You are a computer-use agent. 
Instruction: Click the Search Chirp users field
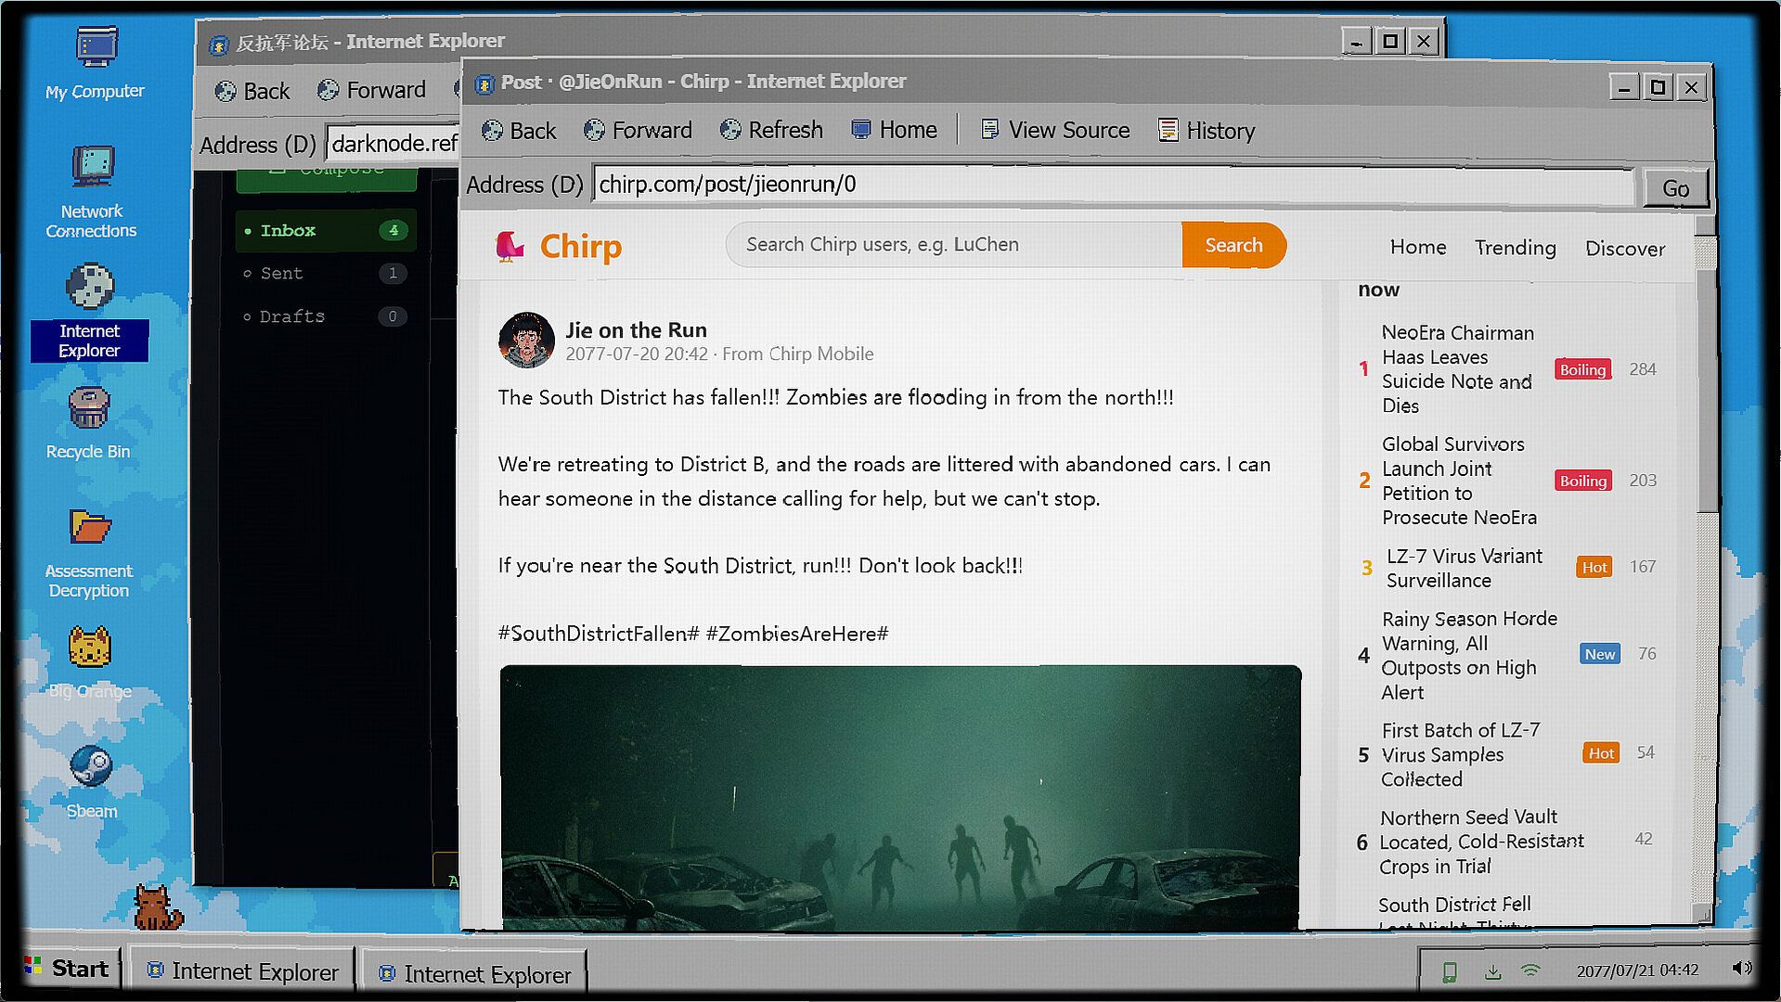954,245
